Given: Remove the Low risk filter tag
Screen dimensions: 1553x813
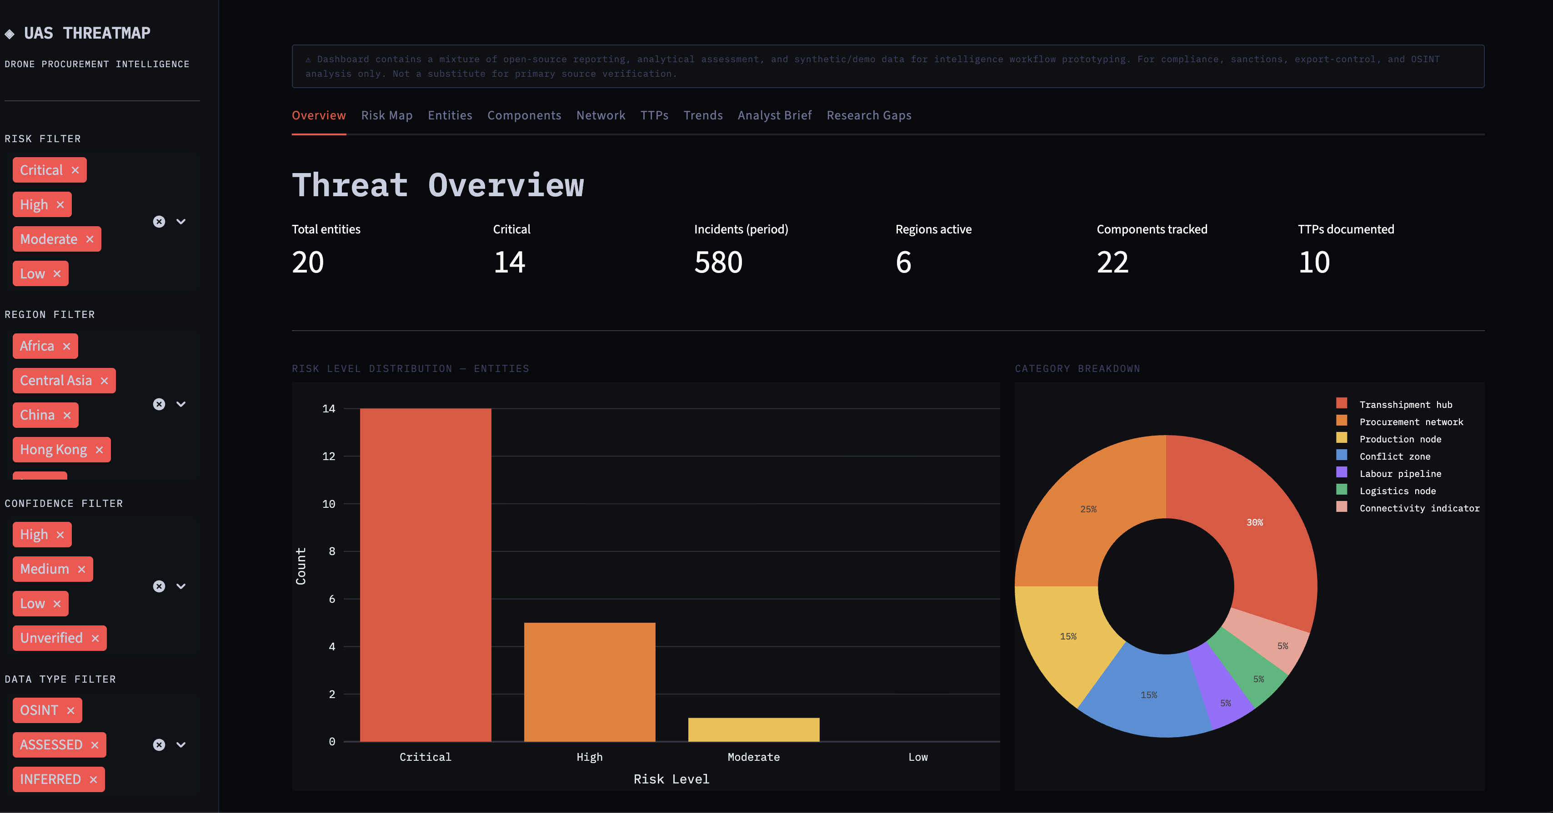Looking at the screenshot, I should pos(57,274).
